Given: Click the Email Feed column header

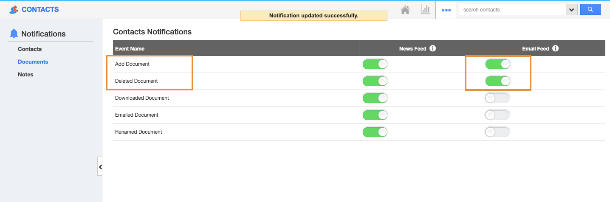Looking at the screenshot, I should click(536, 49).
